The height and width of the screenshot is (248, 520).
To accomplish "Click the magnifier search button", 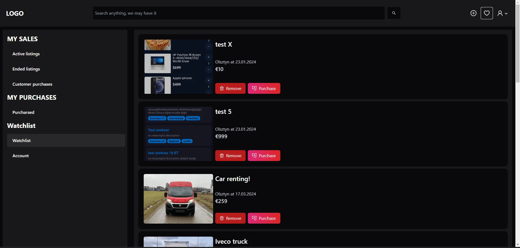I will tap(394, 13).
